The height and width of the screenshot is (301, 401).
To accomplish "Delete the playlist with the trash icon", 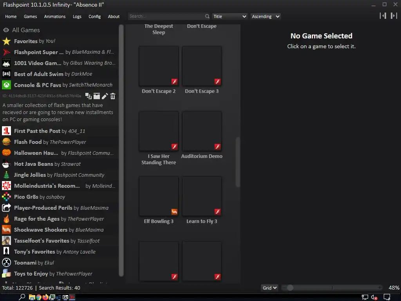I will pyautogui.click(x=112, y=96).
